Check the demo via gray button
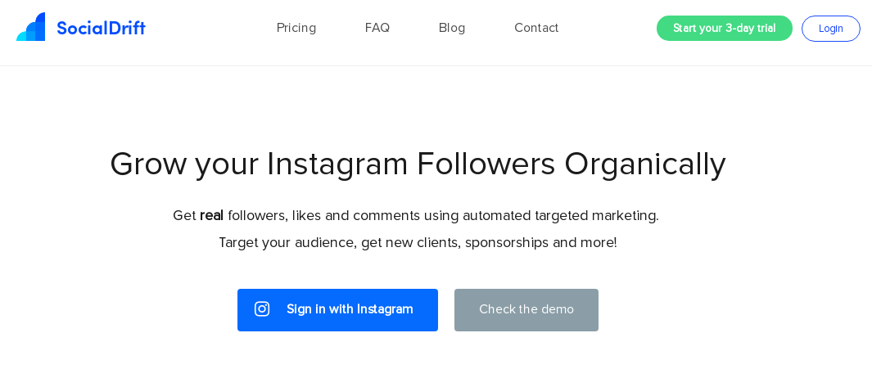The image size is (872, 378). [x=526, y=309]
